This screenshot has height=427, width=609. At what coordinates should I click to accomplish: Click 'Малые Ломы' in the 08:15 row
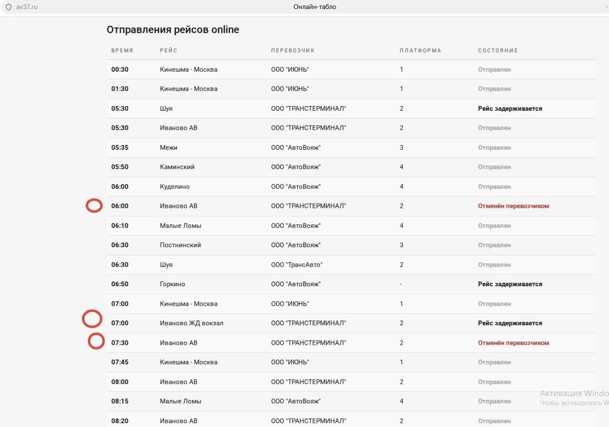pos(180,401)
